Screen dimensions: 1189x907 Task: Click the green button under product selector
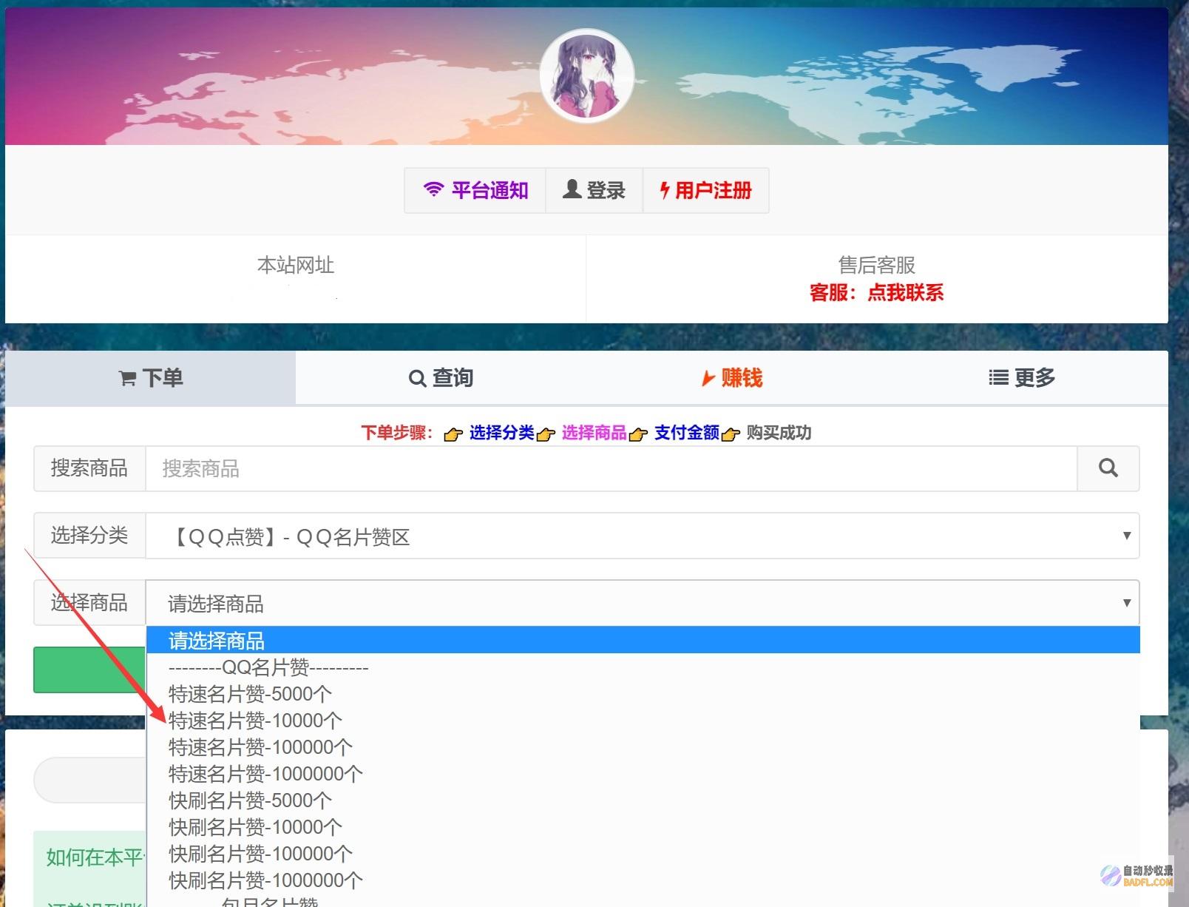[89, 670]
